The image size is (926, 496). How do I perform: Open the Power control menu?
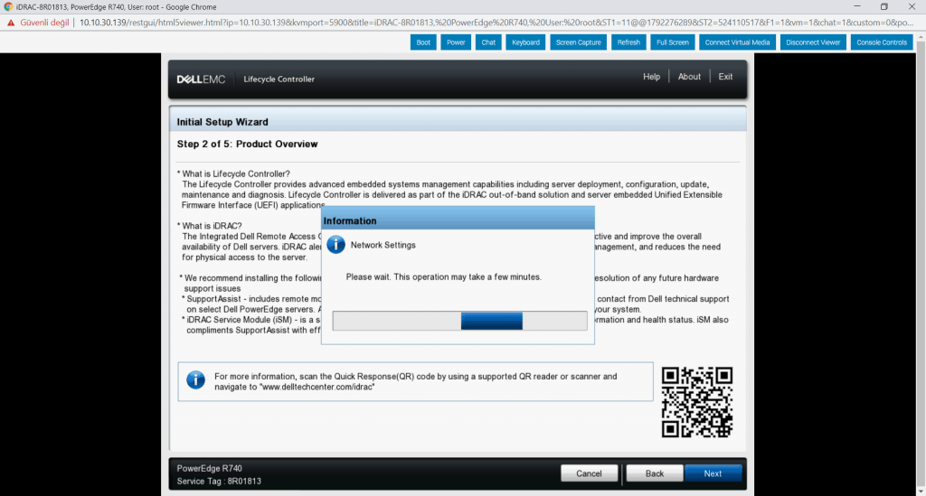click(456, 42)
